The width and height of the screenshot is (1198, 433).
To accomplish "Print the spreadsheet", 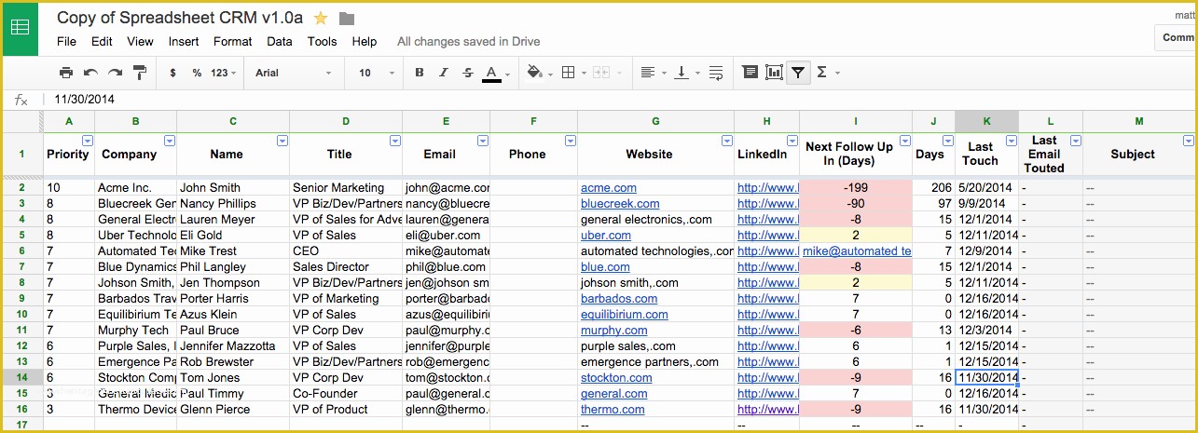I will (65, 73).
